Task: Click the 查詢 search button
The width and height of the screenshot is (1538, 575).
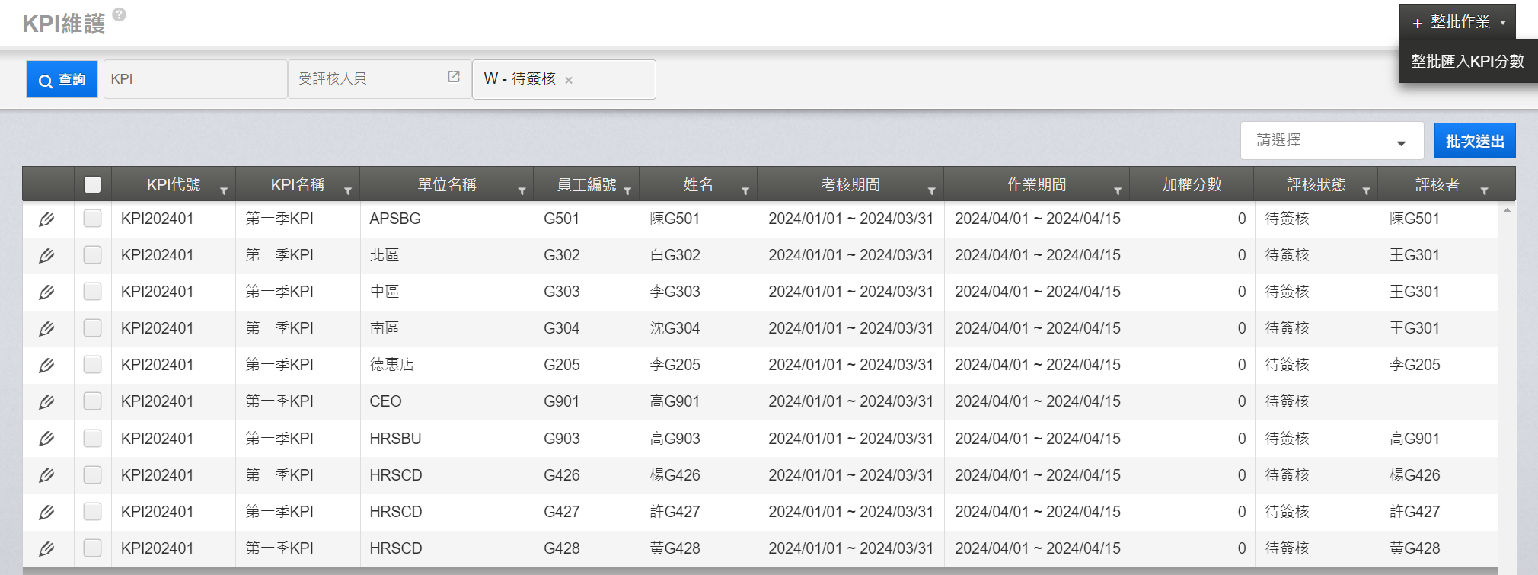Action: 62,79
